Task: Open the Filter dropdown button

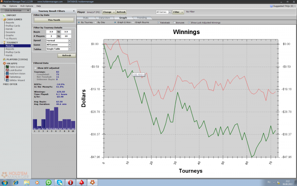Action: pyautogui.click(x=178, y=12)
